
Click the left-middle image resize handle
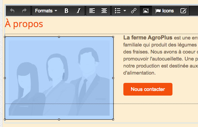coord(5,78)
